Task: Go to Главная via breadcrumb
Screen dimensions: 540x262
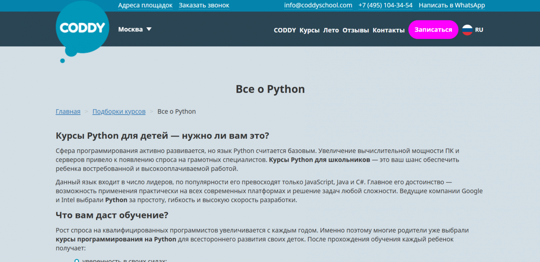Action: [x=68, y=112]
